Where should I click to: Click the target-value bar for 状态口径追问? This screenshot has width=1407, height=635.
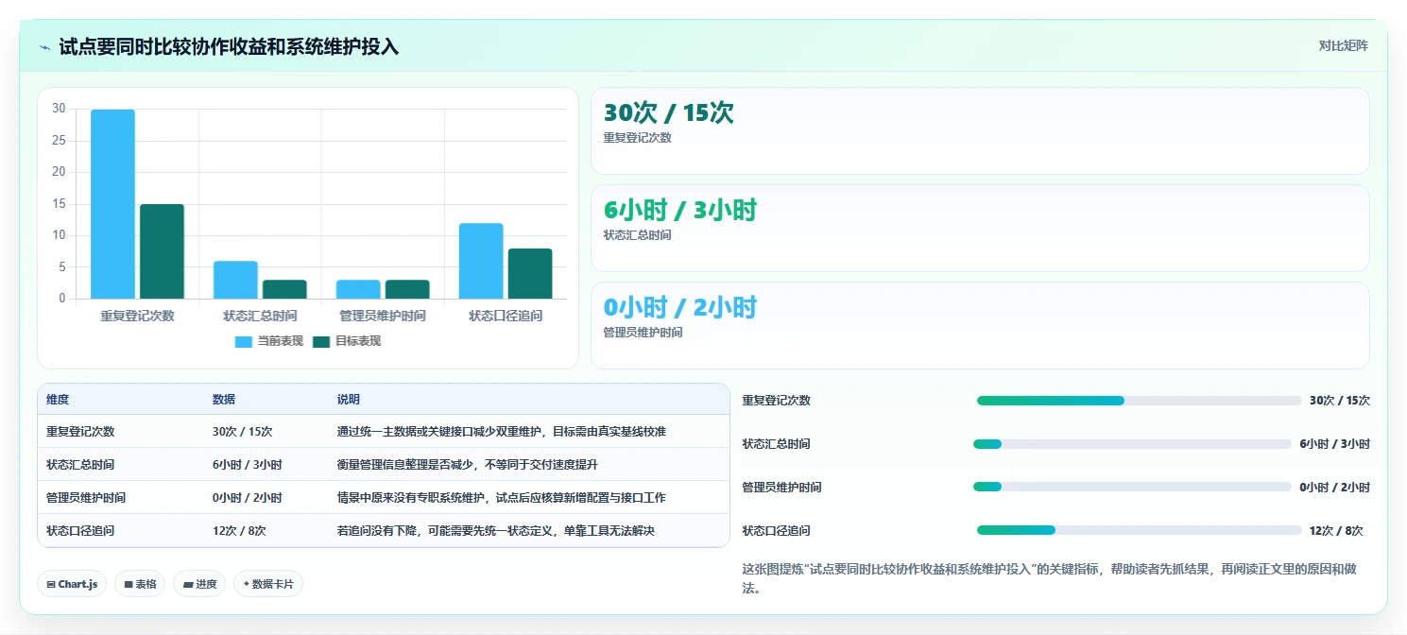point(530,274)
